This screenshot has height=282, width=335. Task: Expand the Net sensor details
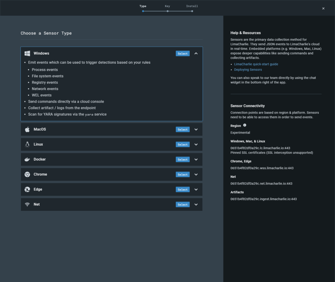(196, 204)
